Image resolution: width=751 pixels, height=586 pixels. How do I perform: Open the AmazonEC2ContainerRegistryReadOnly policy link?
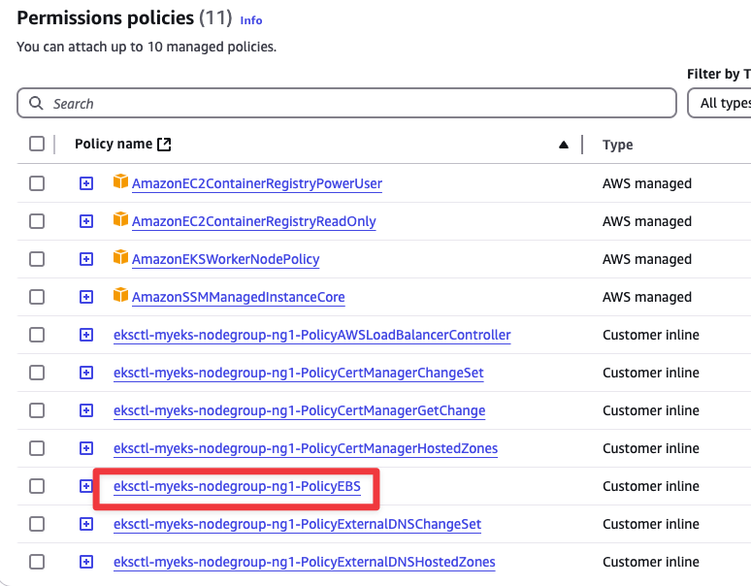click(254, 221)
